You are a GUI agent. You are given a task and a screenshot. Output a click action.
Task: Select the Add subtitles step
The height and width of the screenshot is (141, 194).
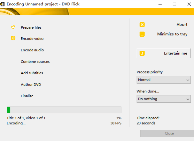pos(32,73)
